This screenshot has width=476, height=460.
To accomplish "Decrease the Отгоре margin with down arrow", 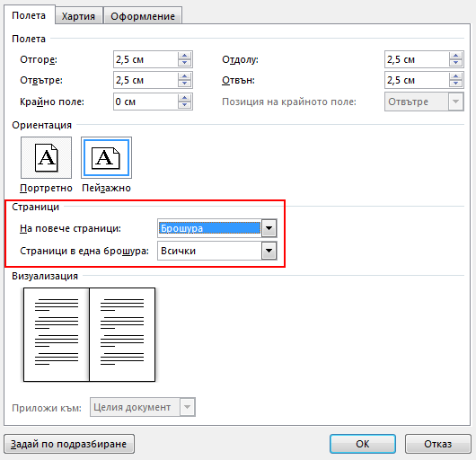I will 185,63.
